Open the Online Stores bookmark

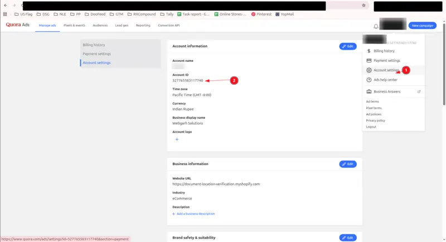(230, 14)
